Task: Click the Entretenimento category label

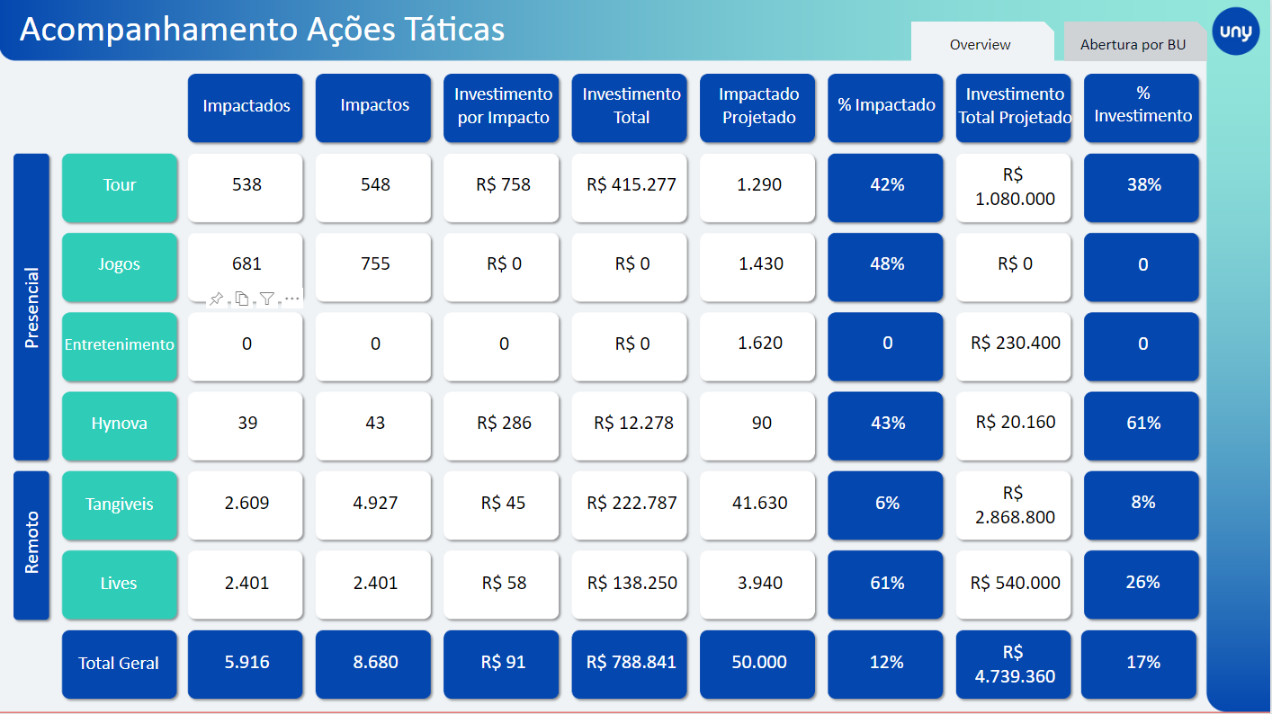Action: 120,345
